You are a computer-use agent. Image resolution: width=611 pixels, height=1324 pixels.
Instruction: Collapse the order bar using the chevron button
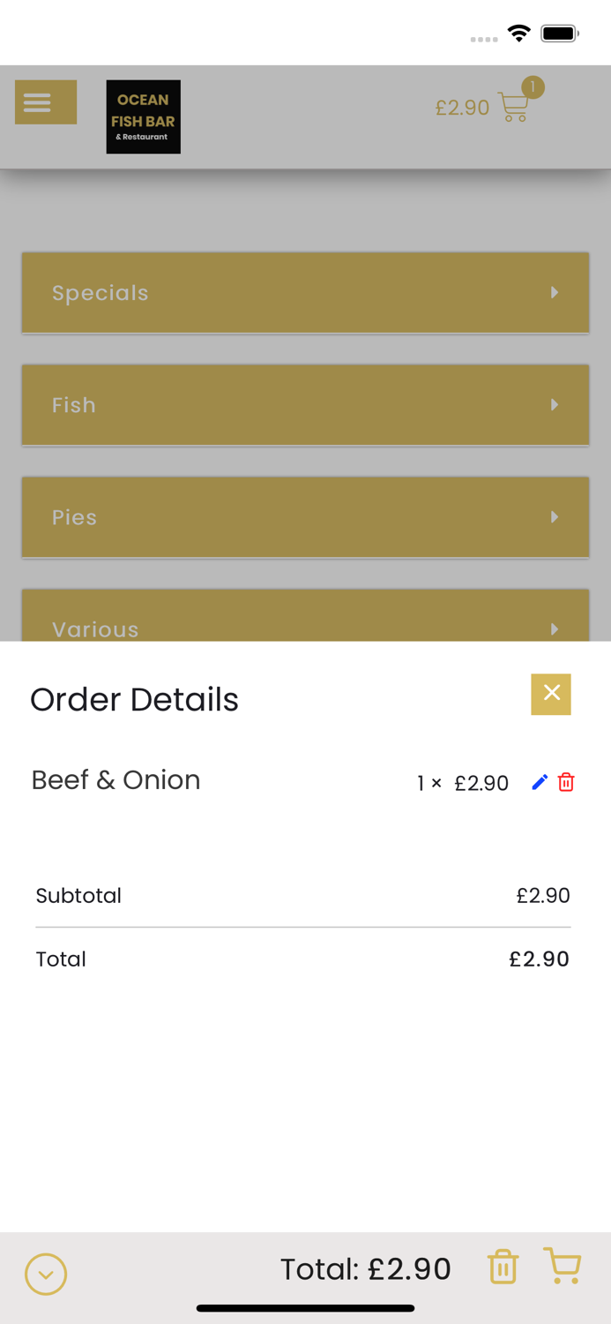pyautogui.click(x=45, y=1275)
